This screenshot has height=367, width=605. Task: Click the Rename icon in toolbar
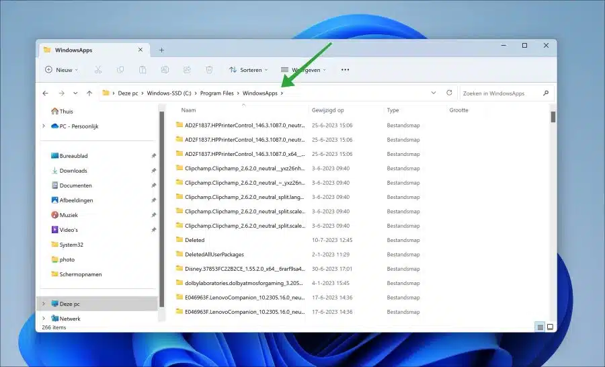165,70
